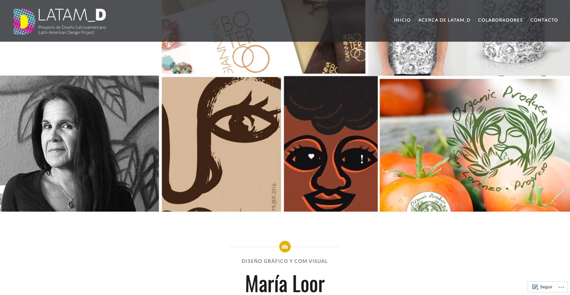Open the Giannina Boter branding image
Viewport: 570px width, 295px height.
263,37
